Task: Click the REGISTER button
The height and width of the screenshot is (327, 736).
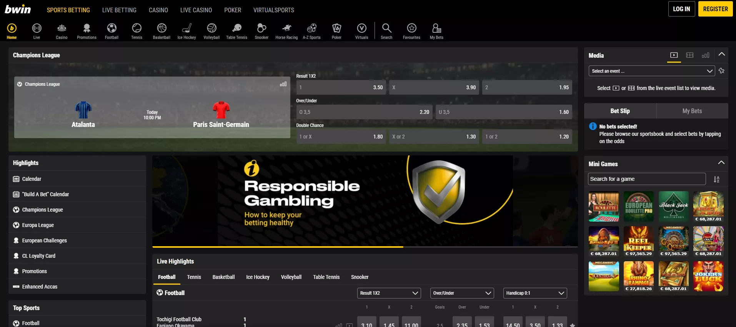Action: tap(715, 9)
